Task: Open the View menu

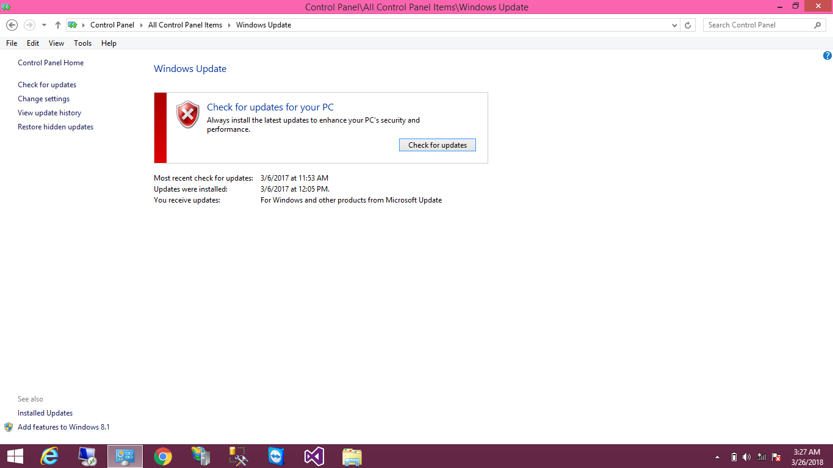Action: point(56,43)
